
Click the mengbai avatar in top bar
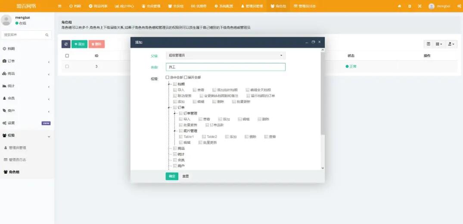click(x=431, y=6)
